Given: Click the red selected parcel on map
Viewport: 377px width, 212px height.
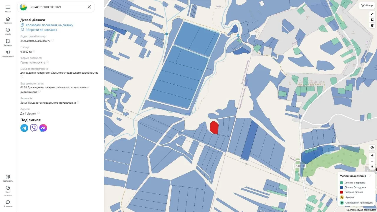Looking at the screenshot, I should (x=214, y=127).
